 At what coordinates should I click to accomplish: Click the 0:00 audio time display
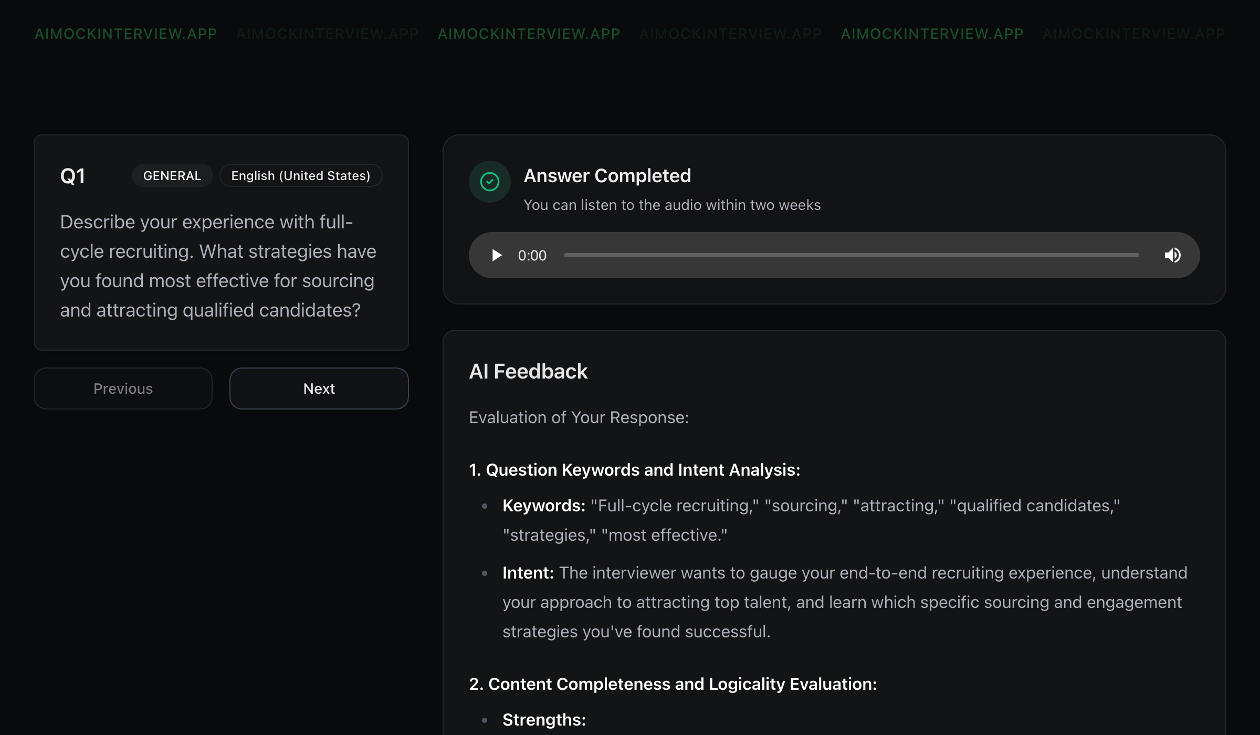(x=532, y=256)
